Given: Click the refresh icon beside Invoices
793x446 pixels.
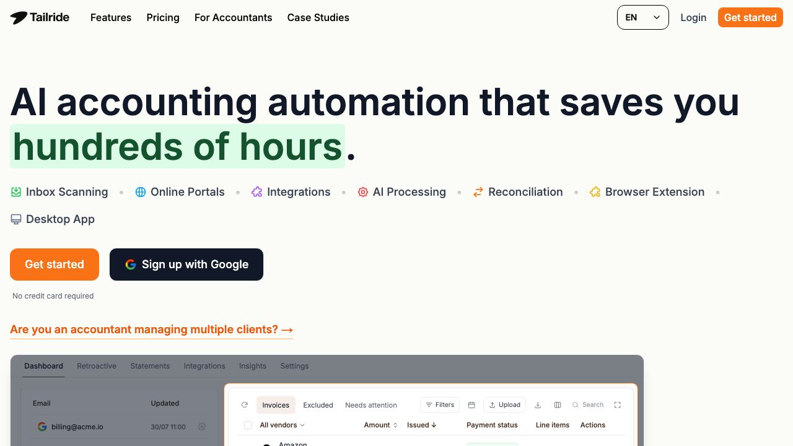Looking at the screenshot, I should (245, 405).
